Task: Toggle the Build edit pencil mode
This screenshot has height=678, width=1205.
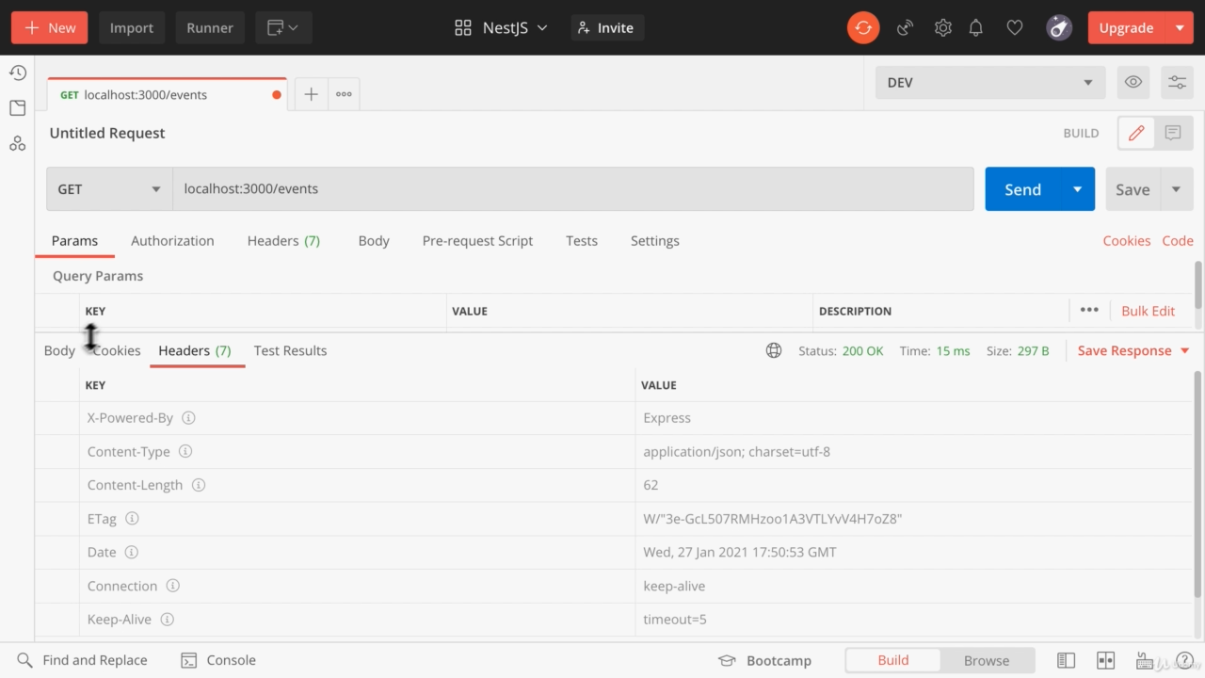Action: click(x=1136, y=133)
